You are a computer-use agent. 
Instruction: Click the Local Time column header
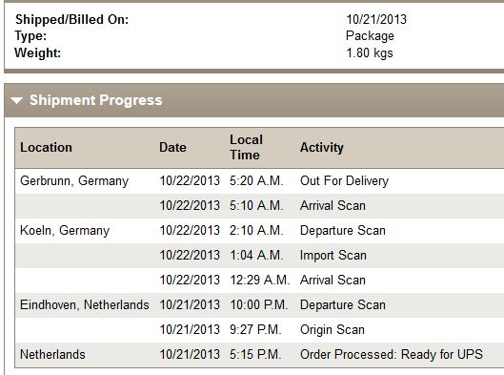[246, 148]
